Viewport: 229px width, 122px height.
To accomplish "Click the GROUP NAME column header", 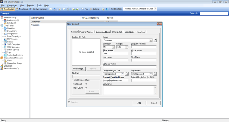I will point(56,18).
